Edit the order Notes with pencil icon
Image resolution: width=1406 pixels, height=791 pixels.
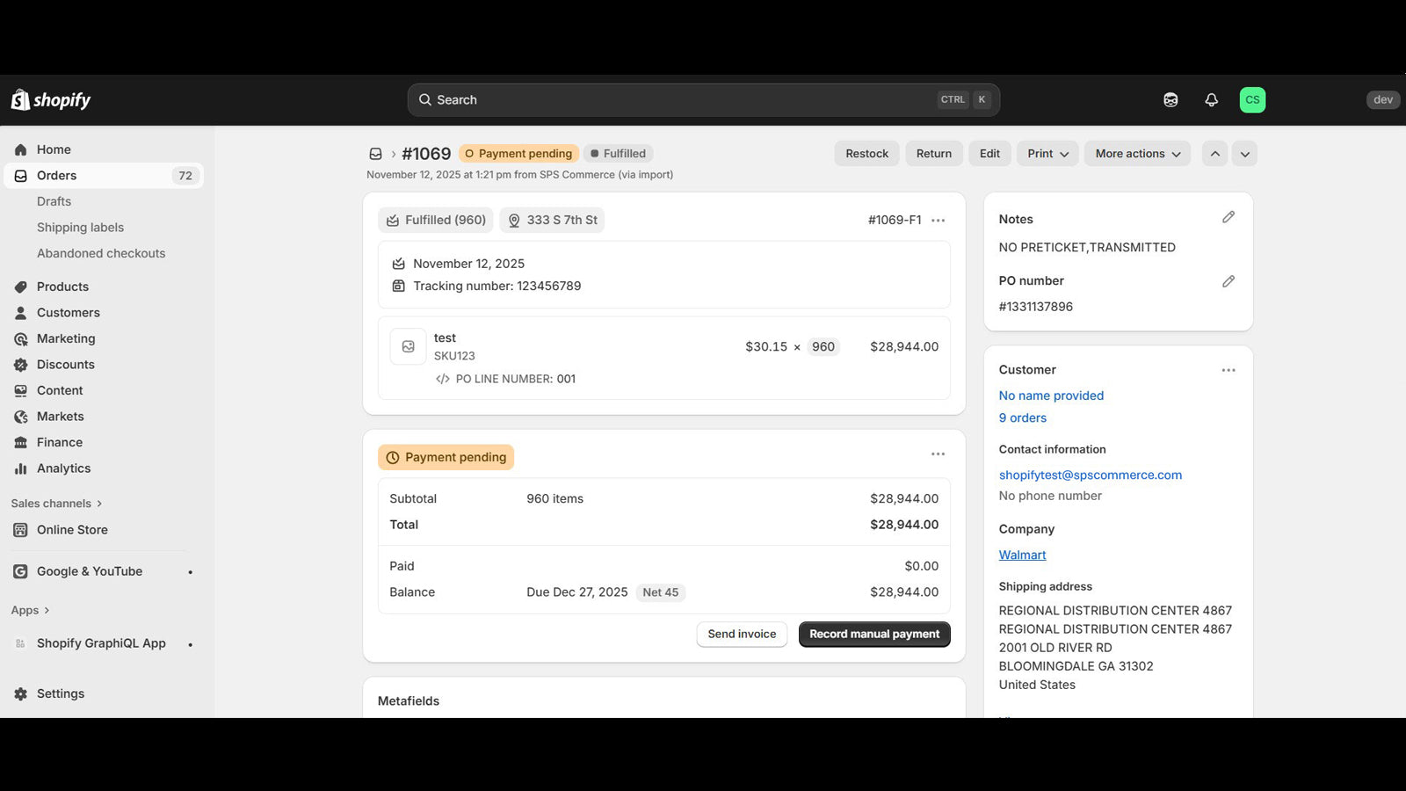click(1228, 217)
